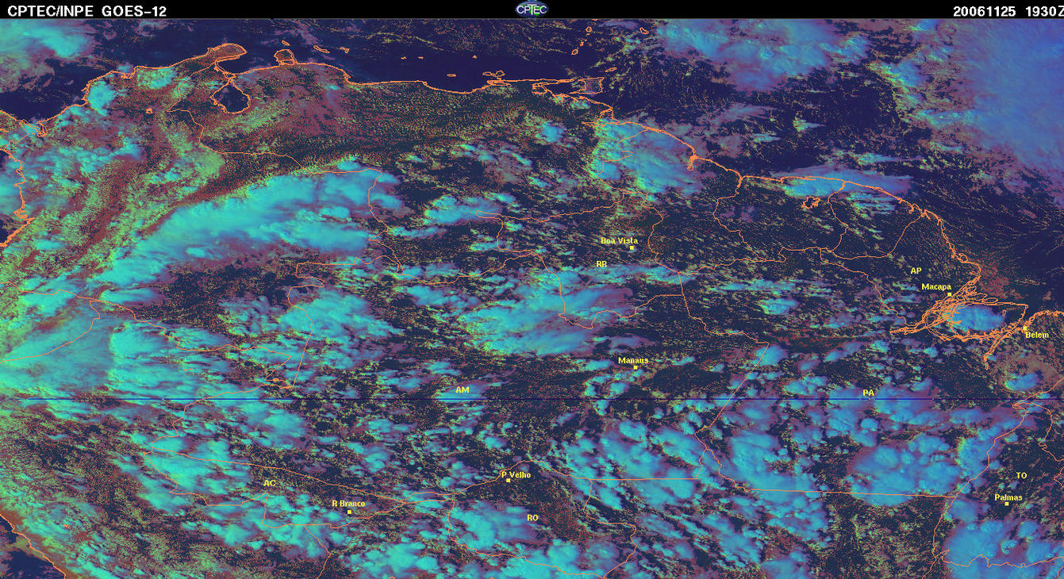Click the Boa Vista city marker square
This screenshot has height=579, width=1064.
[x=632, y=247]
